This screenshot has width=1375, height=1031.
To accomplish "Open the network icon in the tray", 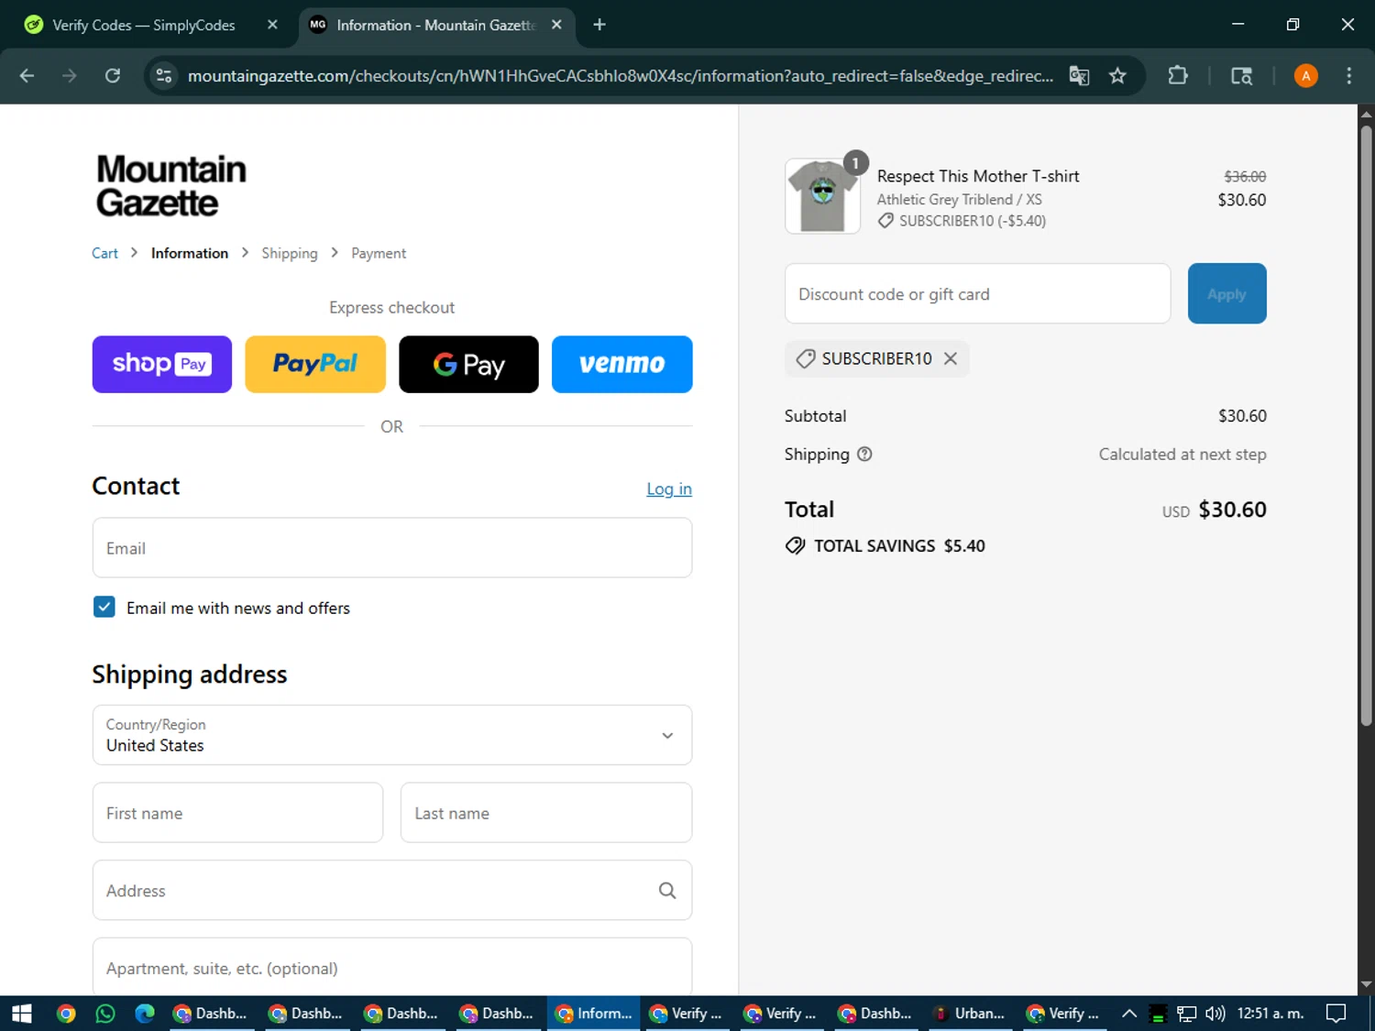I will [x=1187, y=1013].
